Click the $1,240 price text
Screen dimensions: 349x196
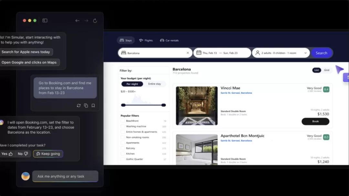pyautogui.click(x=323, y=162)
